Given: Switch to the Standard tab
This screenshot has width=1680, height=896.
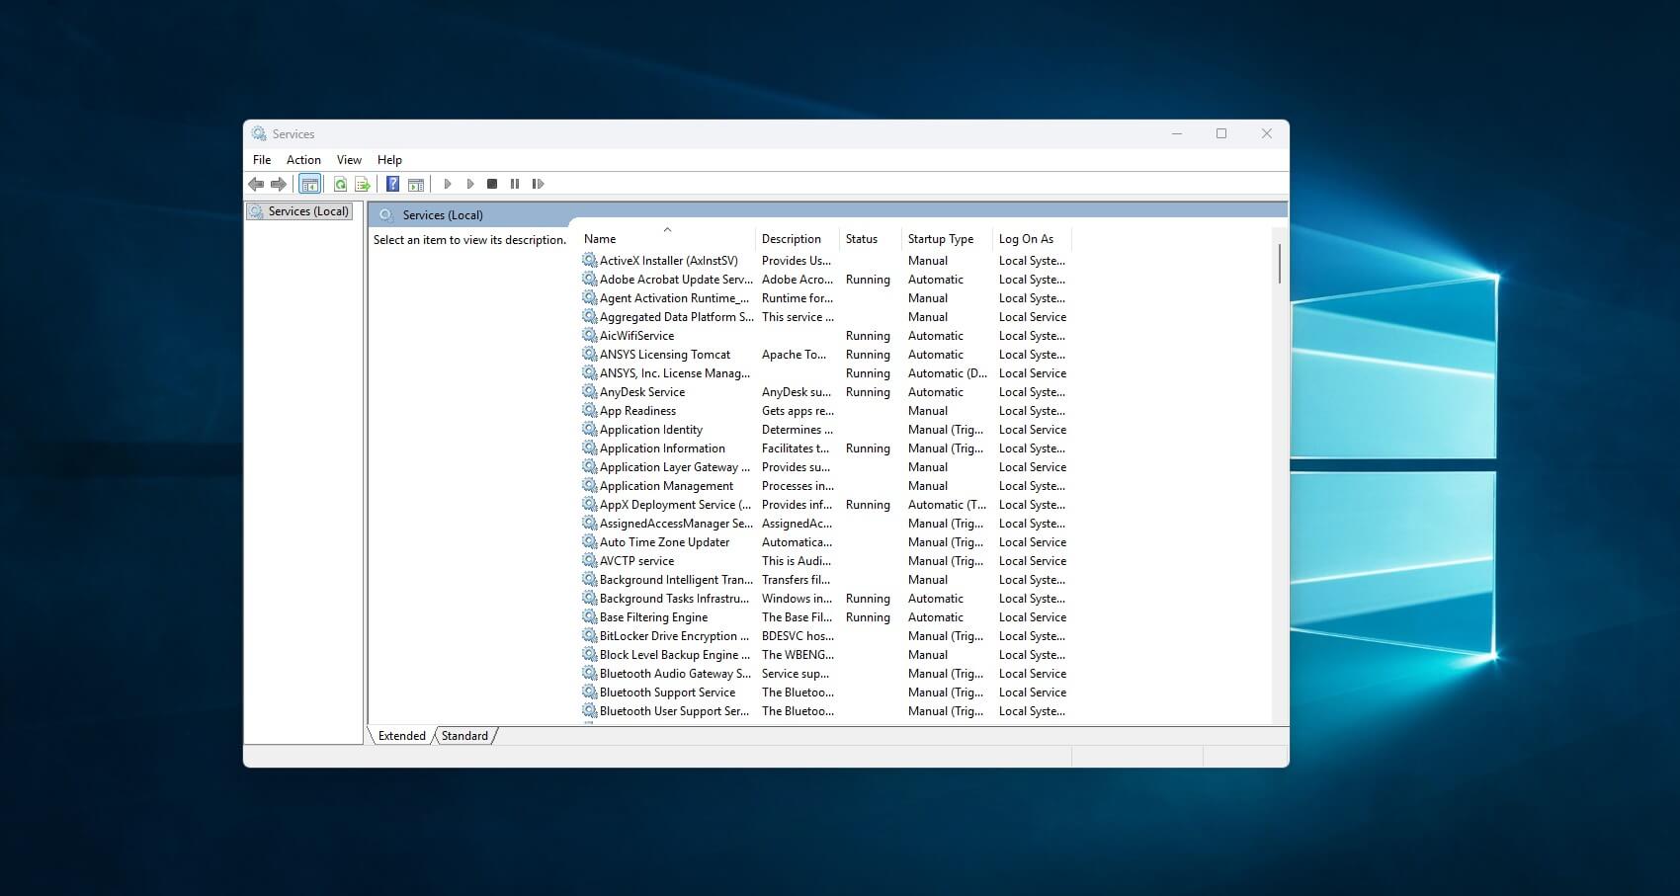Looking at the screenshot, I should click(x=464, y=736).
